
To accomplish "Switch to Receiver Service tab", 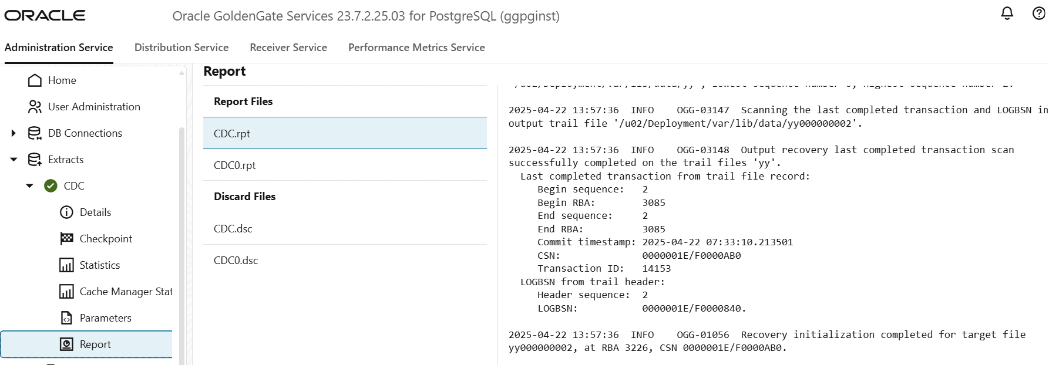I will pyautogui.click(x=288, y=48).
